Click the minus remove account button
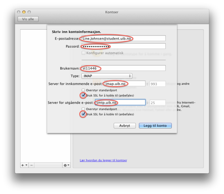 32,165
